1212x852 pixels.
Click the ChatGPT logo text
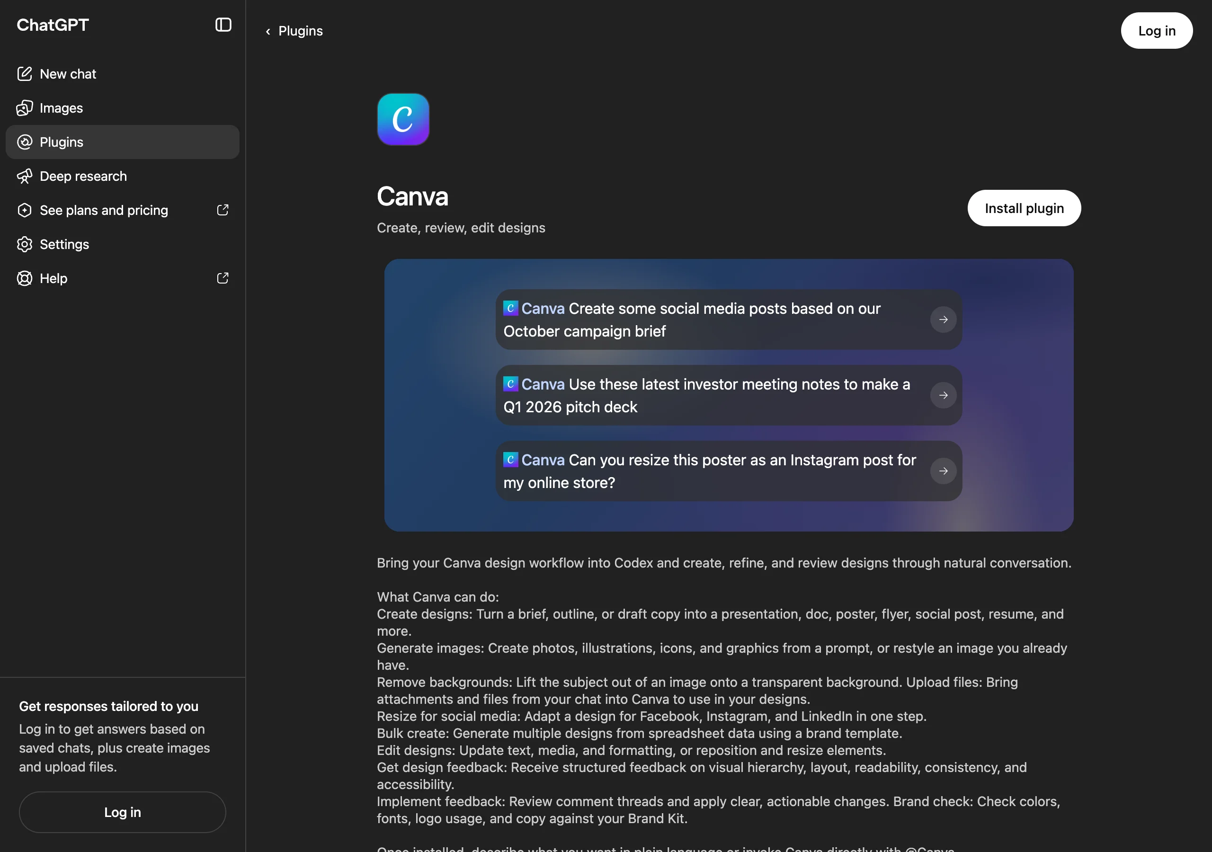[53, 25]
